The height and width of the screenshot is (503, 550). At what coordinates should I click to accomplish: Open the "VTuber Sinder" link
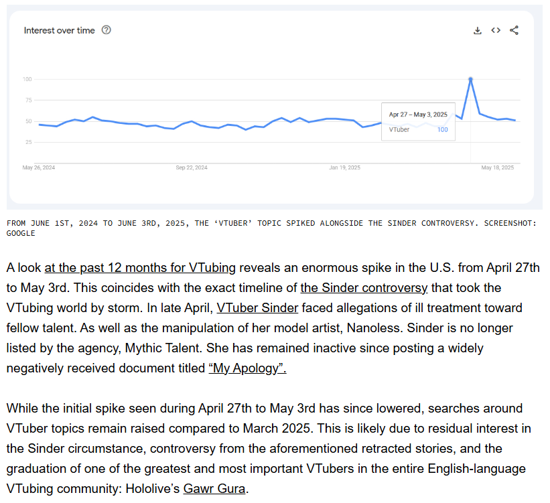(x=257, y=307)
